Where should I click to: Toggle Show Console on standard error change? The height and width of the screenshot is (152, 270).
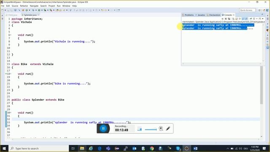point(246,19)
